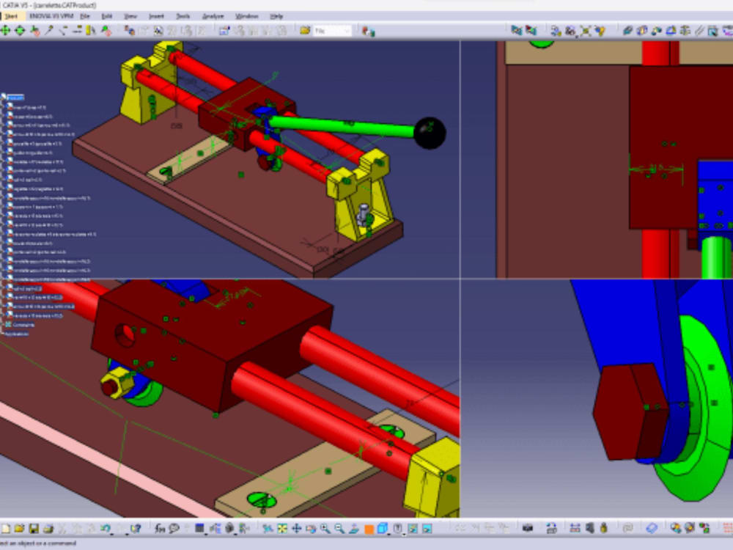Image resolution: width=733 pixels, height=550 pixels.
Task: Select the Coincidence Constraint tool
Action: (x=628, y=31)
